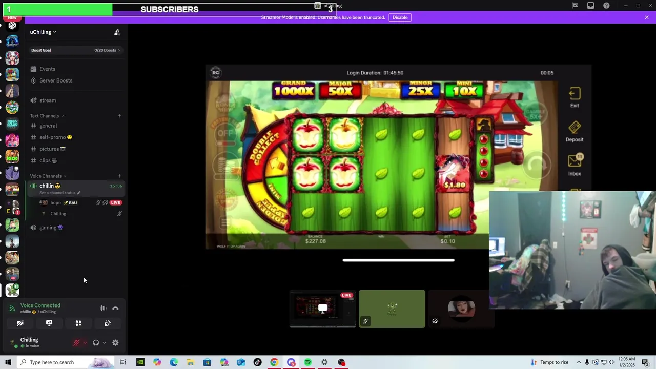The image size is (656, 369).
Task: Collapse the Voice Channels category
Action: coord(48,176)
